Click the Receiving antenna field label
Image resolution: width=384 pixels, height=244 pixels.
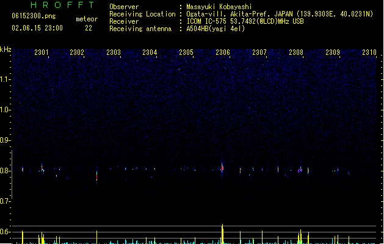(x=140, y=29)
